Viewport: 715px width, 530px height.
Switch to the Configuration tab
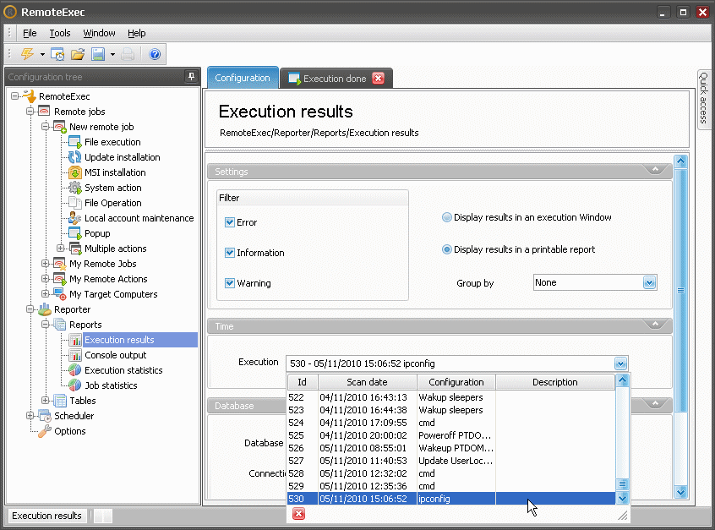click(x=243, y=78)
